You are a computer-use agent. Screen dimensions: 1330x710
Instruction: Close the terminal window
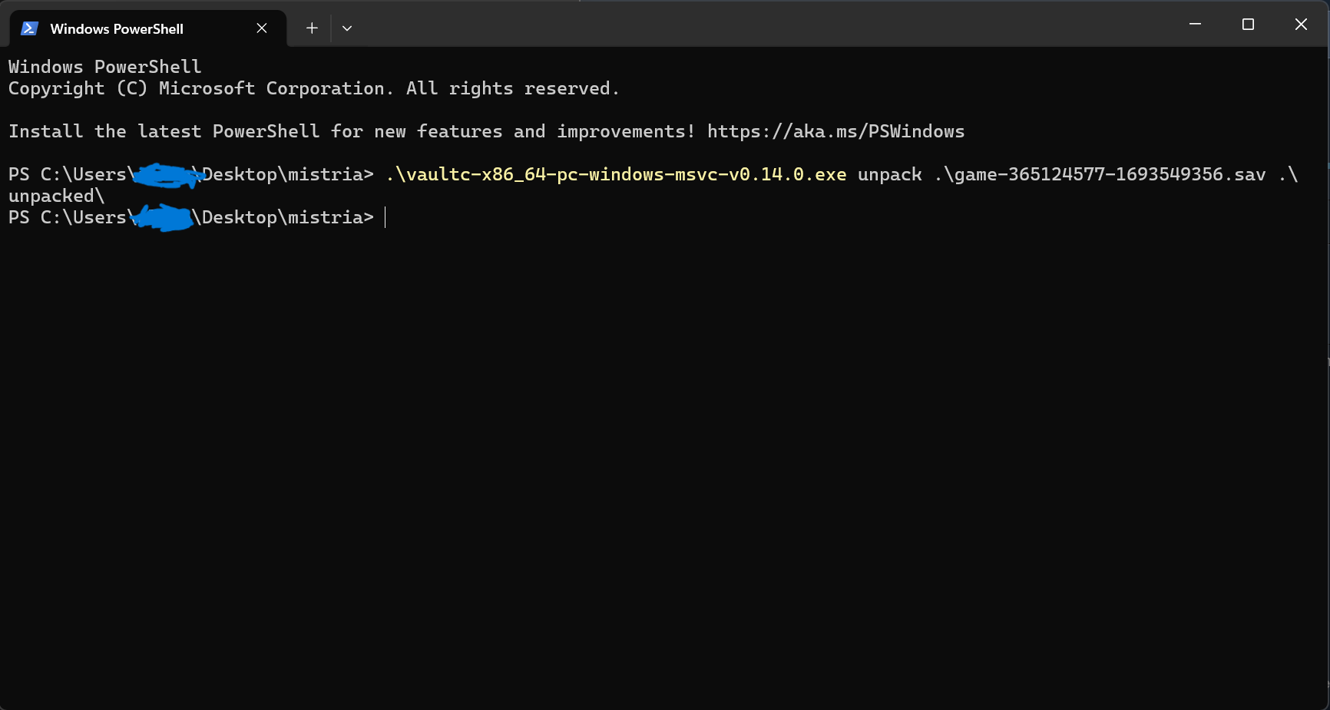pyautogui.click(x=1301, y=25)
